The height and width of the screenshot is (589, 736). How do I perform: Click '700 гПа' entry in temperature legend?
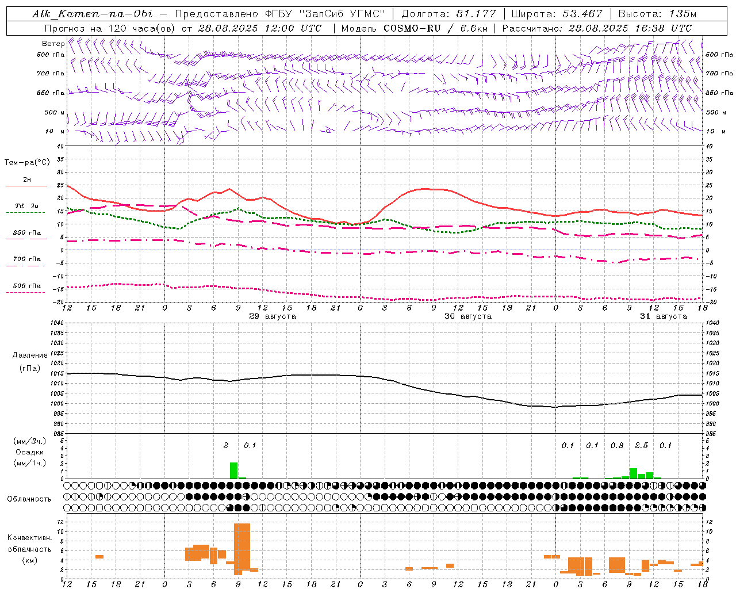coord(27,259)
